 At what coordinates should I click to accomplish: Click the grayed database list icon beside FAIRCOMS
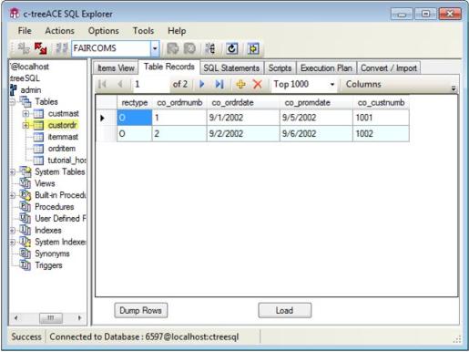pos(62,48)
